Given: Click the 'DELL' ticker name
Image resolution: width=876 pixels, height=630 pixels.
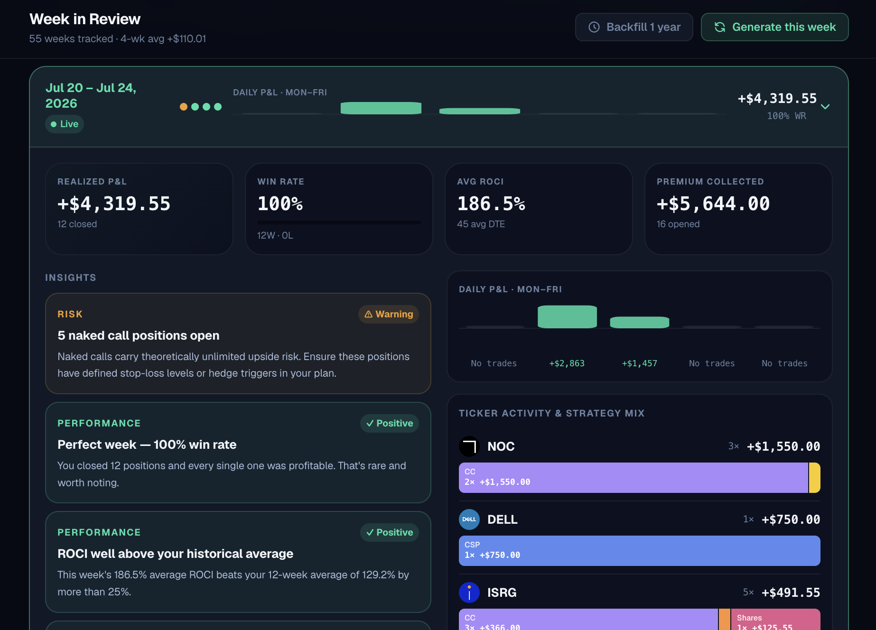Looking at the screenshot, I should click(x=503, y=519).
